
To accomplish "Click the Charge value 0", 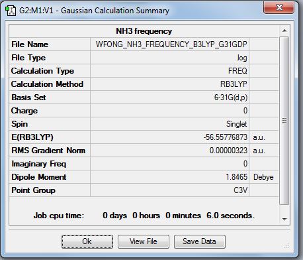I will click(245, 111).
